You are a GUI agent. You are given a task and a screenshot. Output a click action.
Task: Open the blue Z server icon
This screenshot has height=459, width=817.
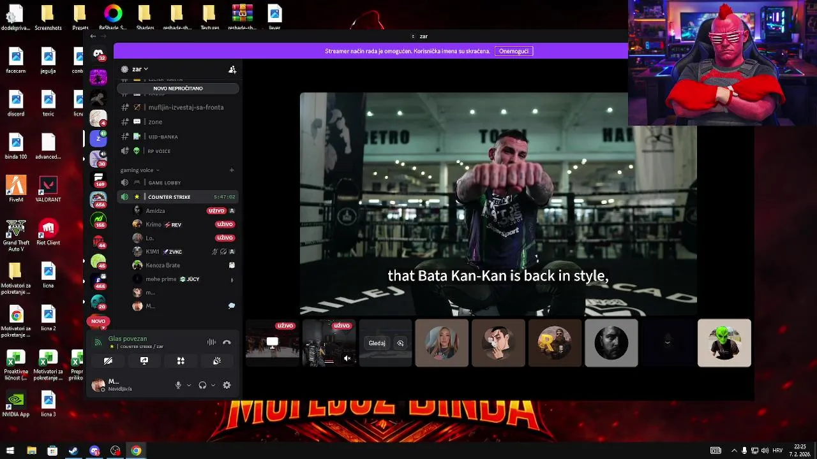click(x=98, y=138)
